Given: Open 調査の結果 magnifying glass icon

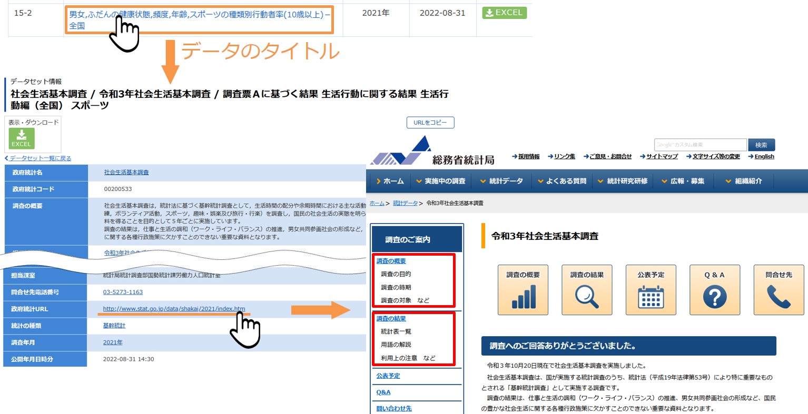Looking at the screenshot, I should [587, 290].
